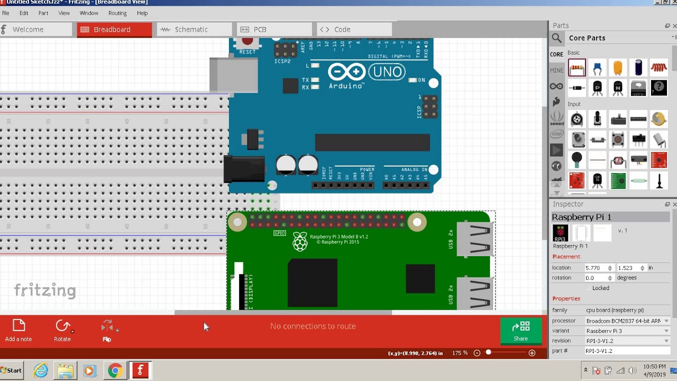Select the resistor part in Basic

click(577, 68)
